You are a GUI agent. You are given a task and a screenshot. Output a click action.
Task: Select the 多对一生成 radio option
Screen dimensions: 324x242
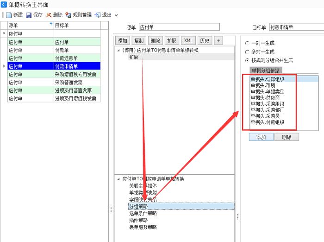tap(247, 51)
